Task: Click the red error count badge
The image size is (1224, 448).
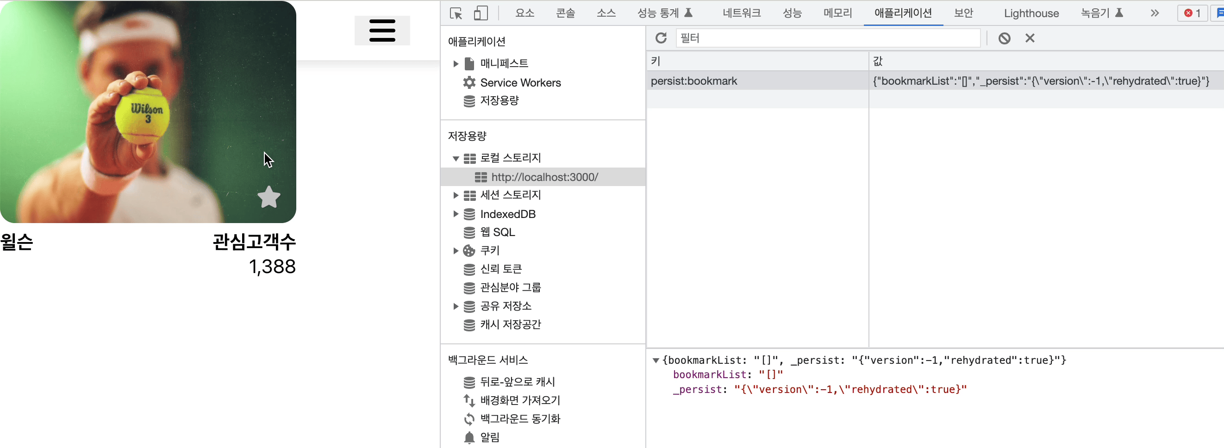Action: point(1192,13)
